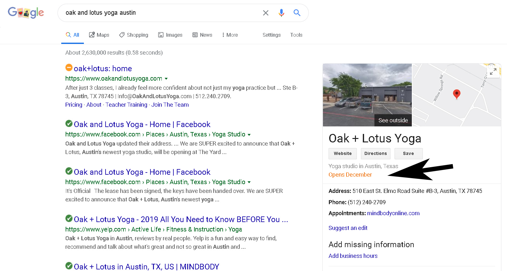Click green checkmark icon of first Facebook result
Viewport: 507px width, 271px height.
tap(69, 124)
